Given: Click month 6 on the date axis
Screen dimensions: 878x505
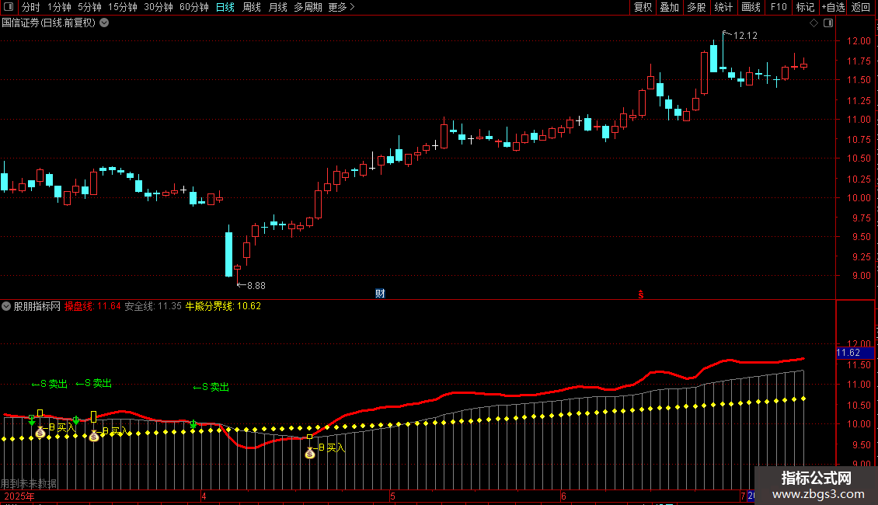Looking at the screenshot, I should click(x=563, y=496).
